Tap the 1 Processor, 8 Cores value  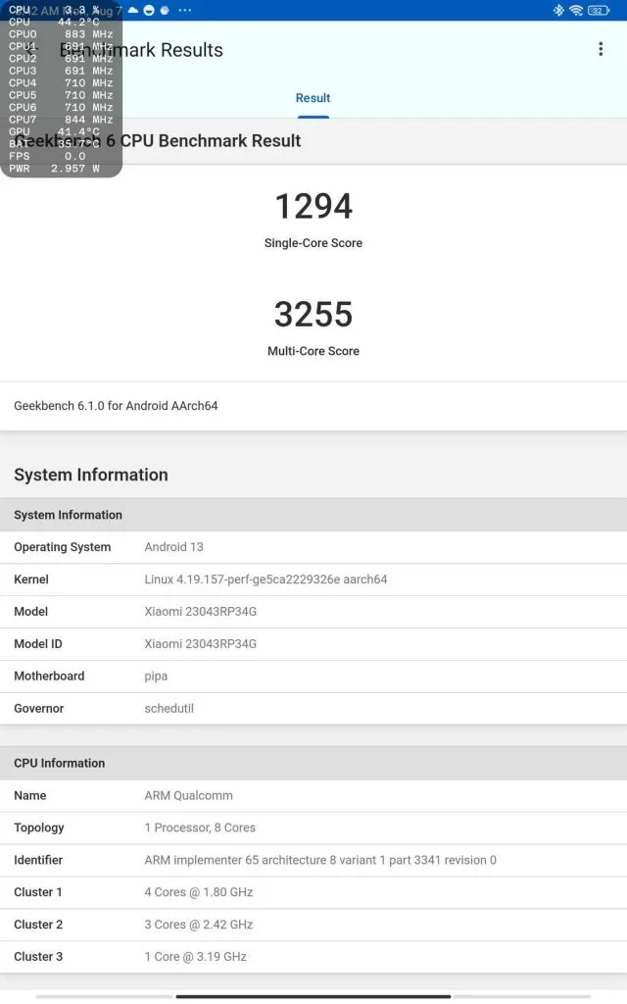200,828
